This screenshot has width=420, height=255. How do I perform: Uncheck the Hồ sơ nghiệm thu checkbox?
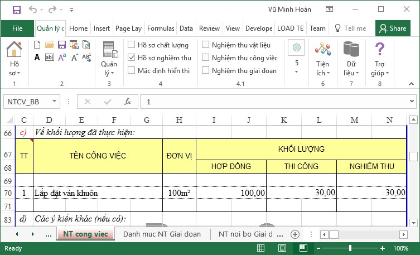coord(132,57)
